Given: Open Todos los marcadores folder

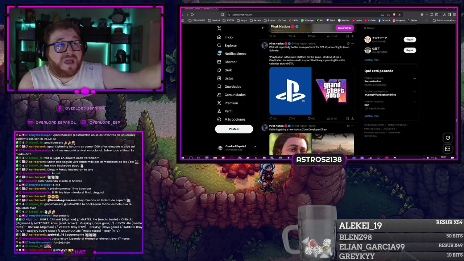Looking at the screenshot, I should pyautogui.click(x=444, y=20).
